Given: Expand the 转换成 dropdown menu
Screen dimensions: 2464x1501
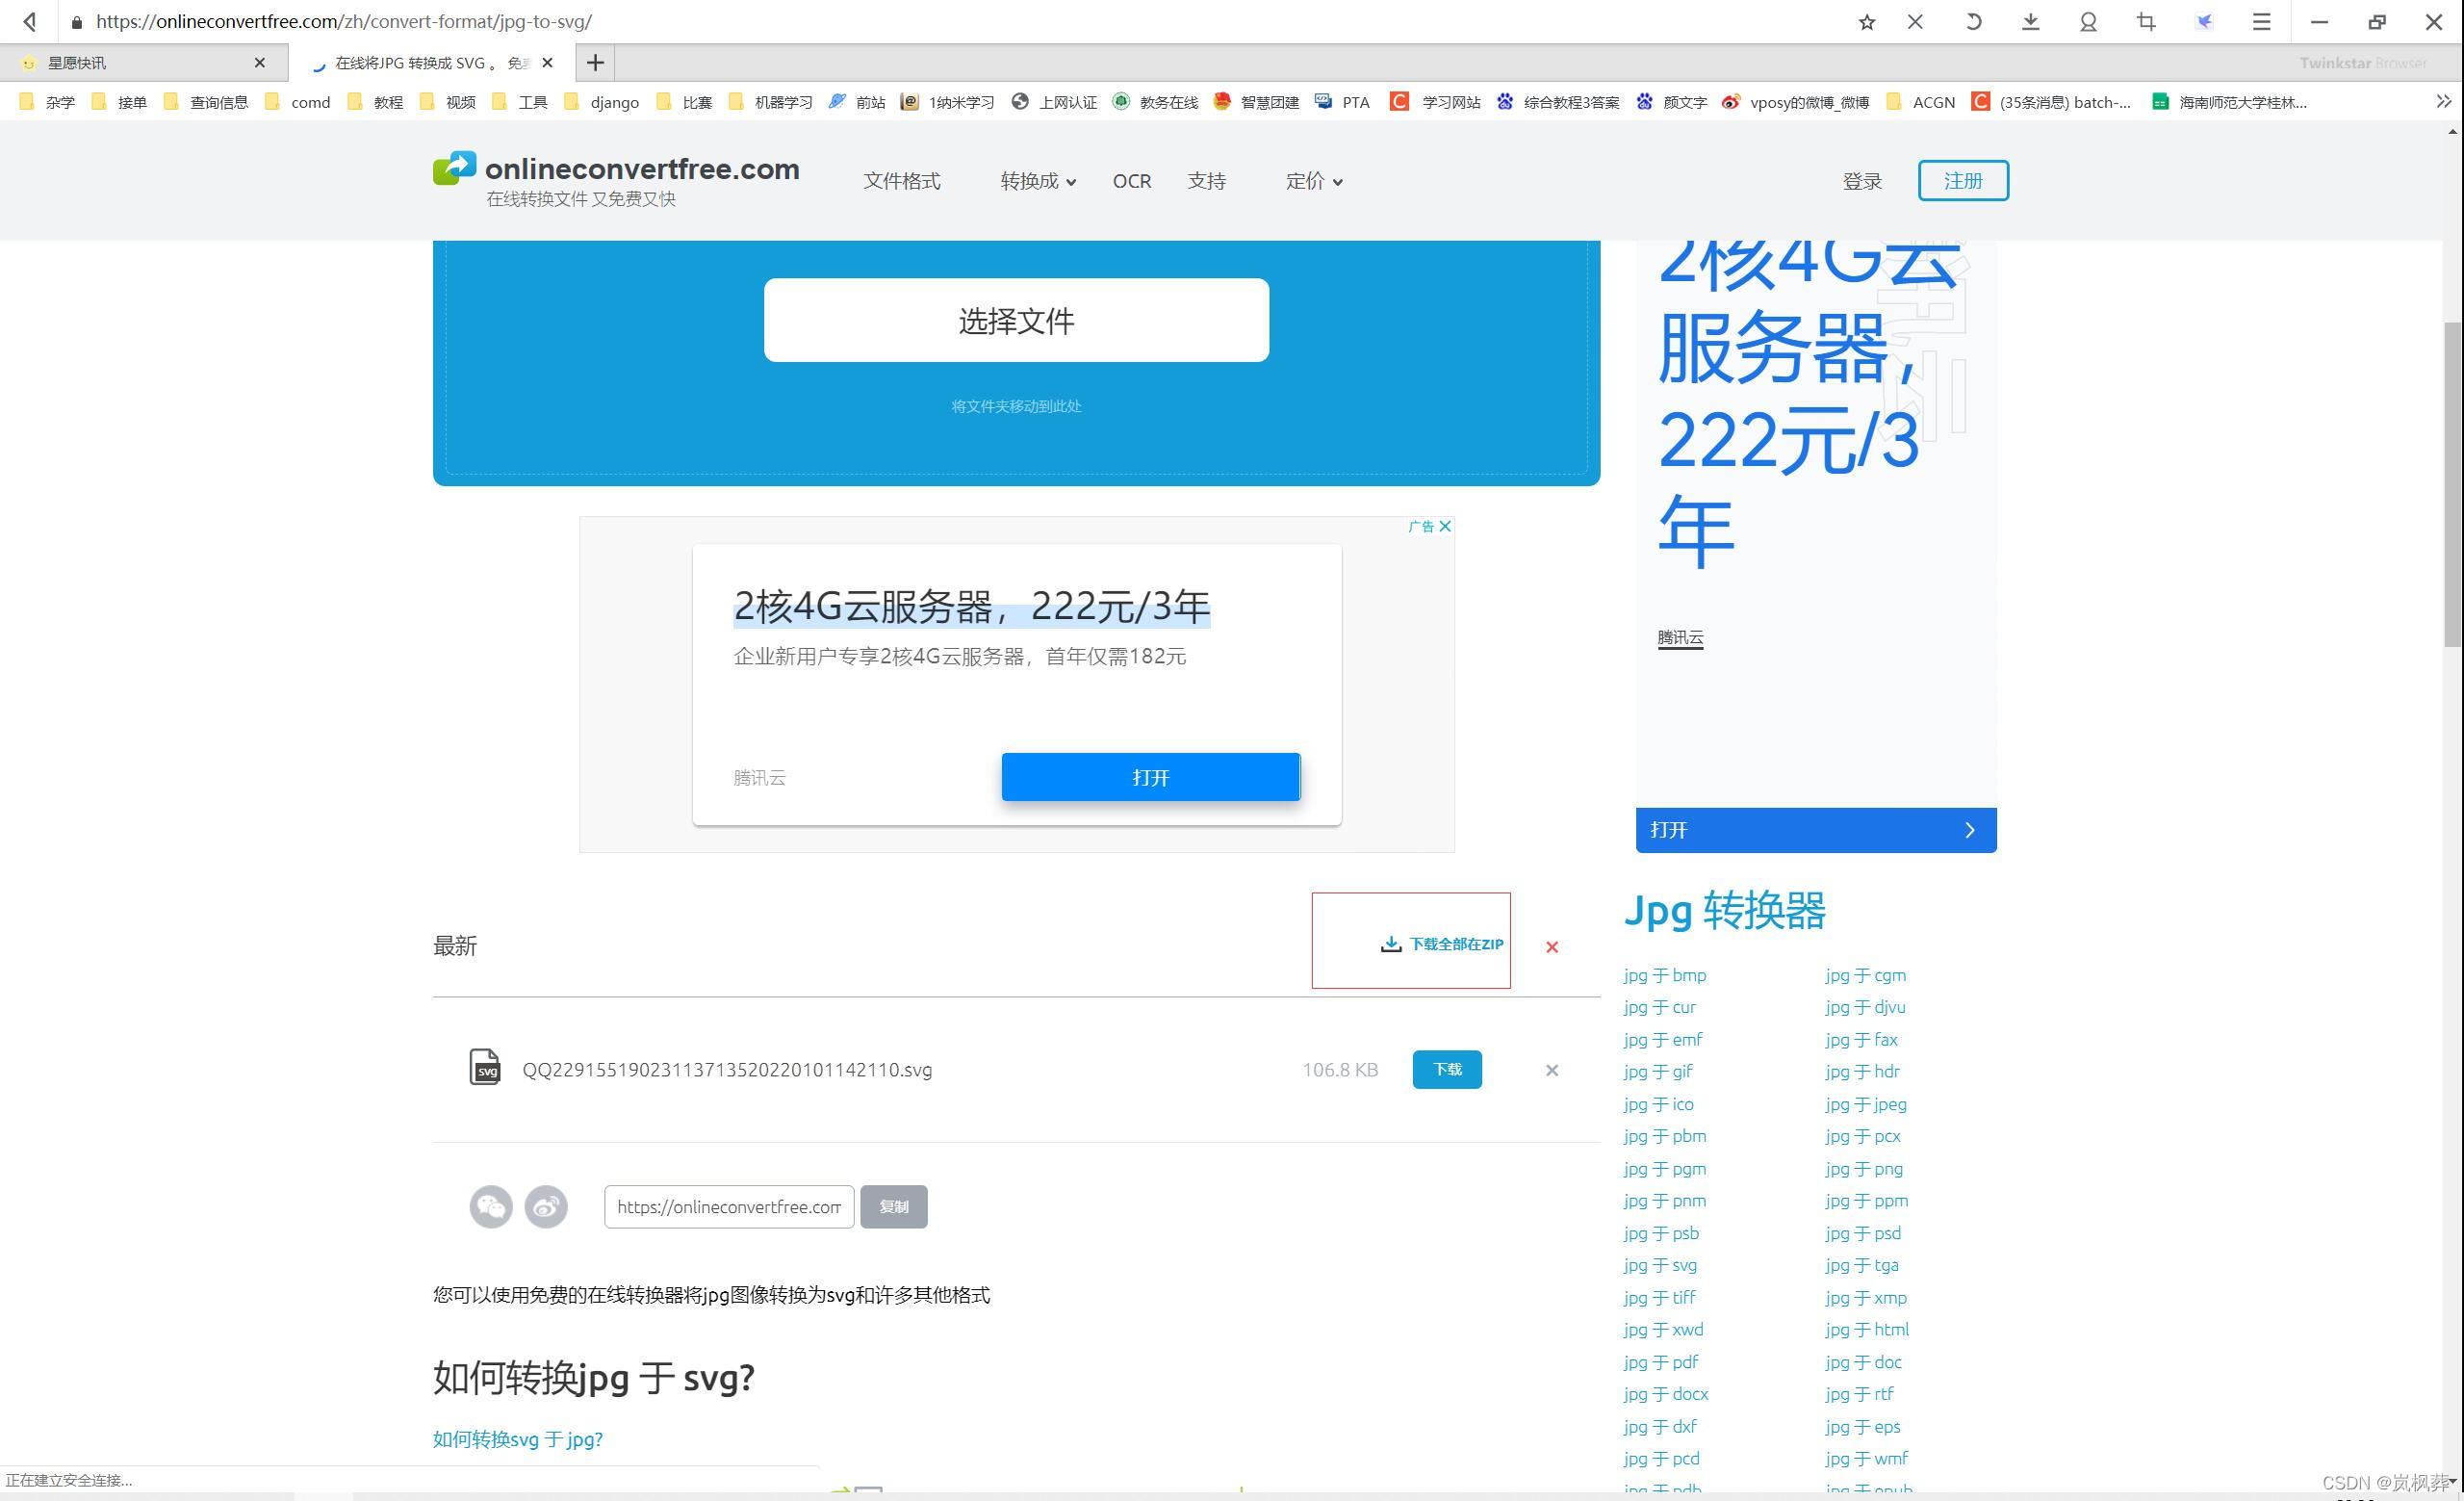Looking at the screenshot, I should [x=1038, y=181].
